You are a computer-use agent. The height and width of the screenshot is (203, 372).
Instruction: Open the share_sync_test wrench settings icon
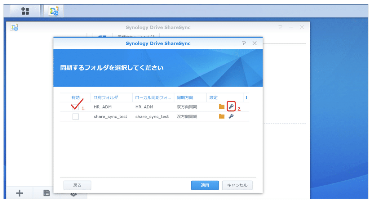pos(231,116)
